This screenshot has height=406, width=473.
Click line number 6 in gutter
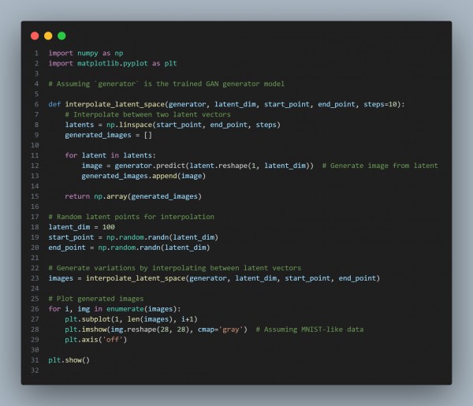(x=36, y=104)
